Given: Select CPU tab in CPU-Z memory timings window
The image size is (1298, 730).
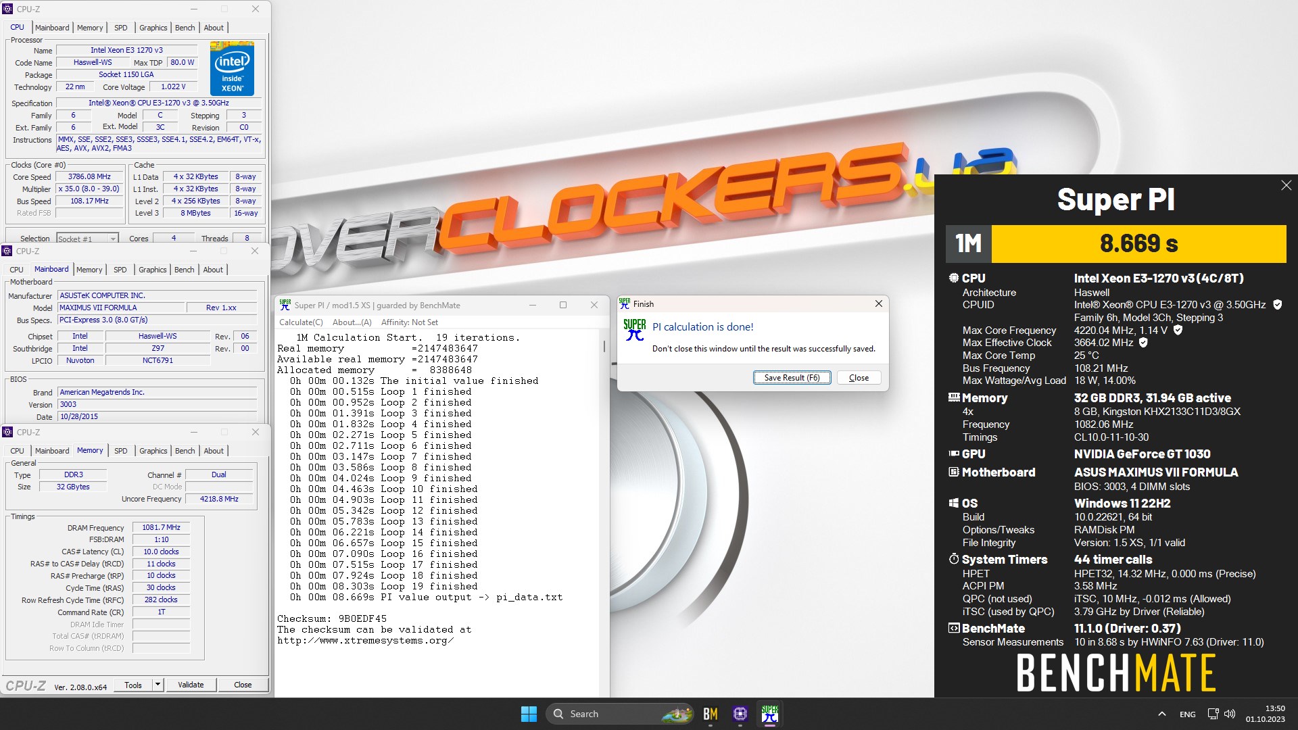Looking at the screenshot, I should coord(18,451).
